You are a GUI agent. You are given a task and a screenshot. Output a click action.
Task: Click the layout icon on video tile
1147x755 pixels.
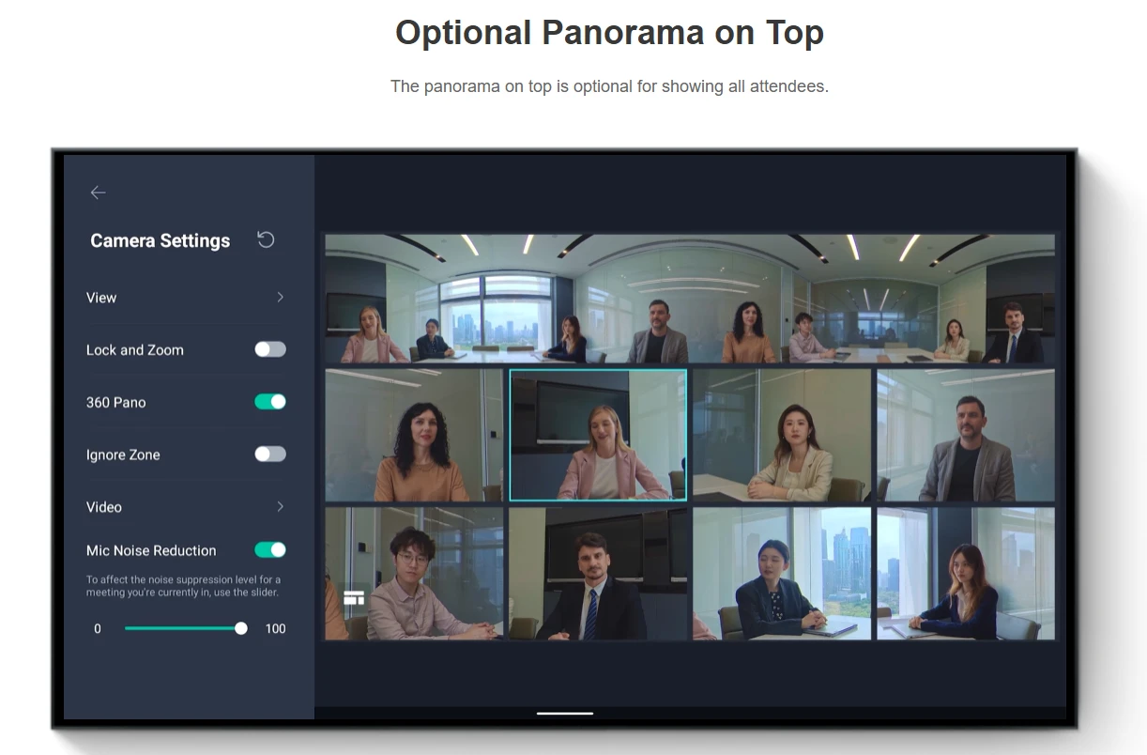pos(354,598)
